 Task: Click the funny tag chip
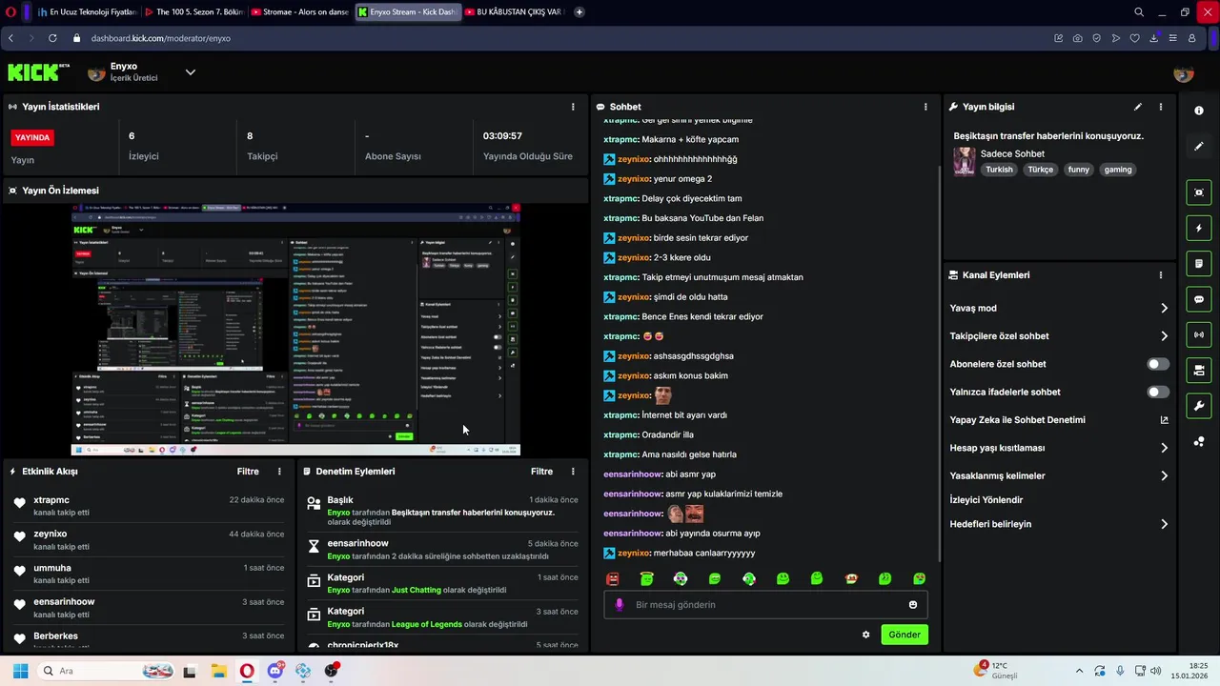coord(1078,170)
